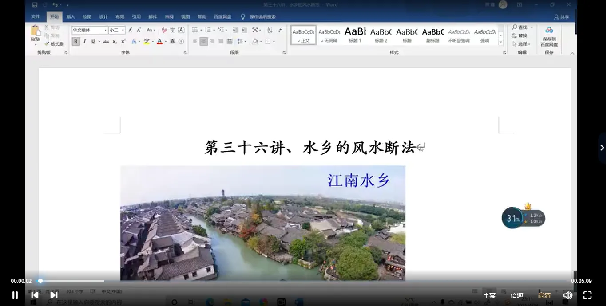Decrease paragraph indent
This screenshot has width=607, height=306.
235,30
